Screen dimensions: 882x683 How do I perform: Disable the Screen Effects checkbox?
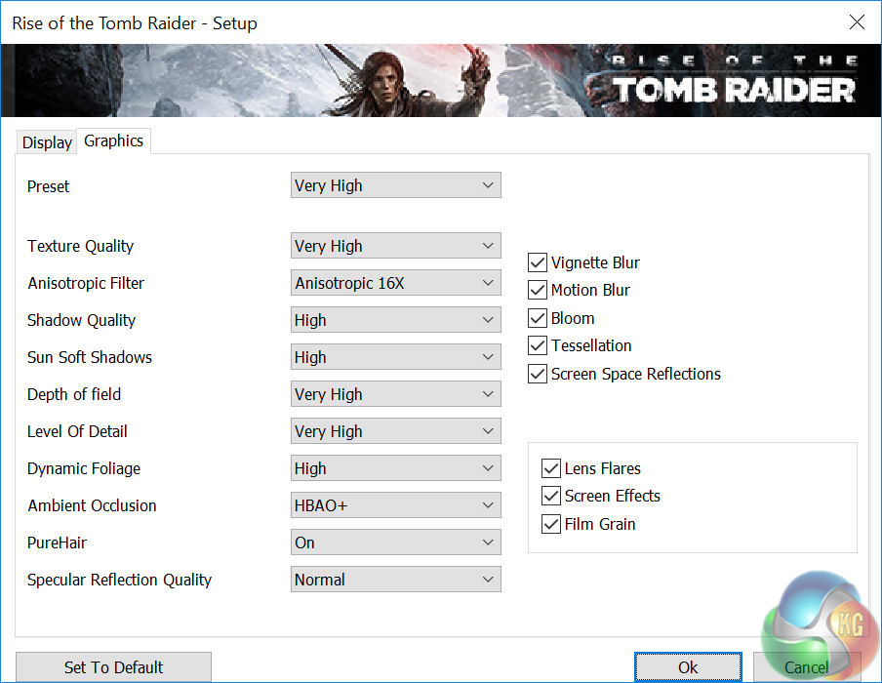click(x=551, y=496)
